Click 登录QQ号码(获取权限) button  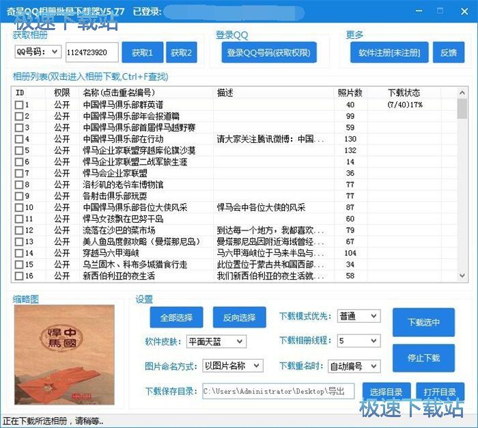coord(269,53)
